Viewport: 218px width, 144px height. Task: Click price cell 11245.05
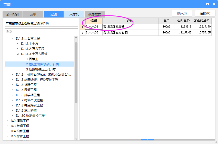coord(184,33)
